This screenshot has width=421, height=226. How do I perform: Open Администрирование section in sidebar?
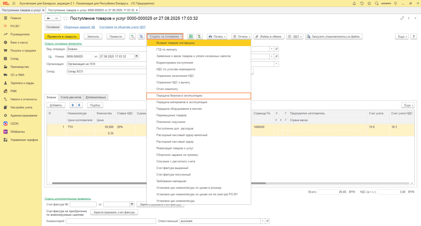(23, 115)
